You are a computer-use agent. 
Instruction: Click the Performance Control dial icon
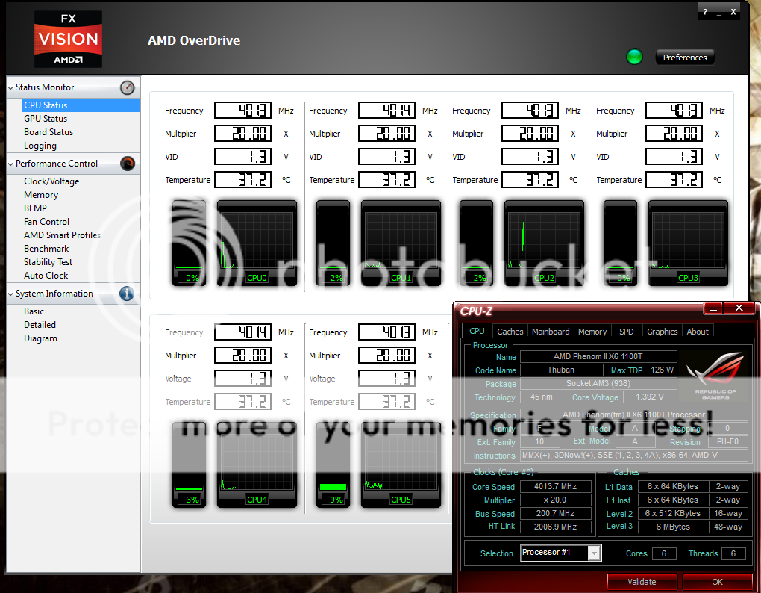(x=128, y=164)
